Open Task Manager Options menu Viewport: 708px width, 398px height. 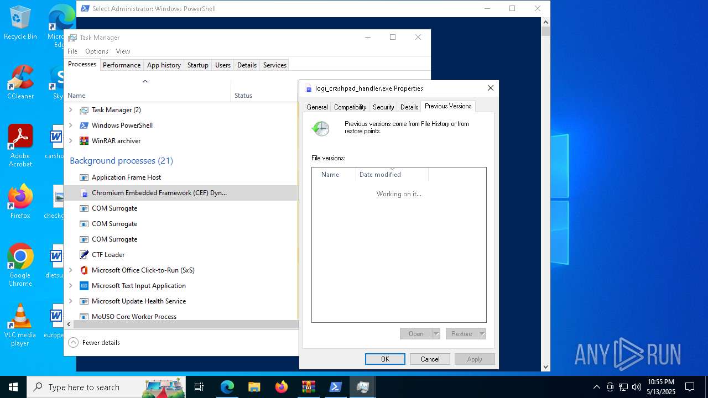click(97, 51)
